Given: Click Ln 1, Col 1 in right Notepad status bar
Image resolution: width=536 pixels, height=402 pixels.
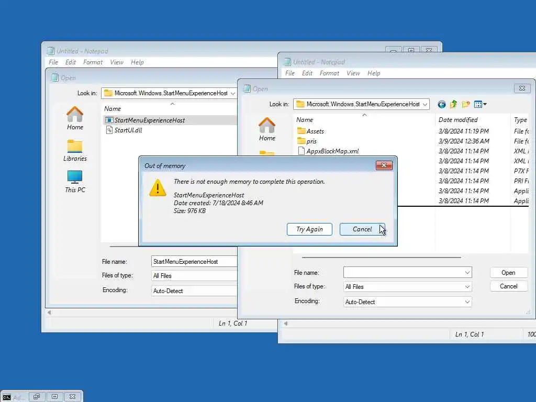Looking at the screenshot, I should pyautogui.click(x=470, y=334).
